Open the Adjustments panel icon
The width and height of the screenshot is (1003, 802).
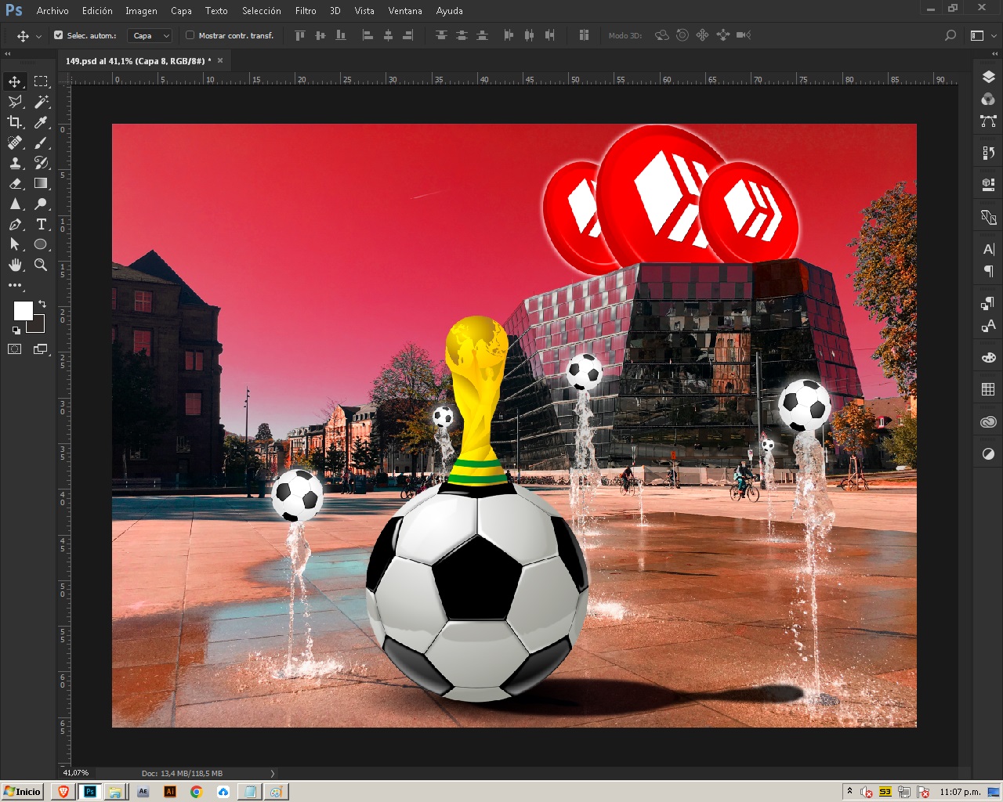click(988, 453)
